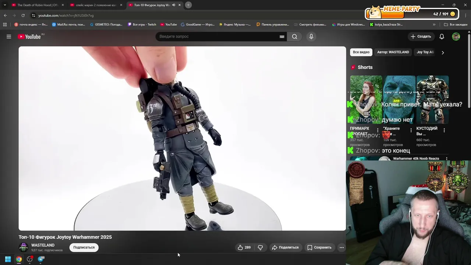Click the search magnifier button
This screenshot has height=265, width=471.
coord(294,36)
